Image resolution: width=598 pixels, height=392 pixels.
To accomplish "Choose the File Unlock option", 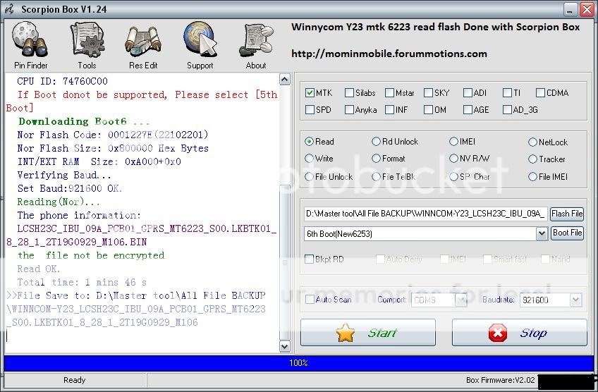I will click(310, 176).
